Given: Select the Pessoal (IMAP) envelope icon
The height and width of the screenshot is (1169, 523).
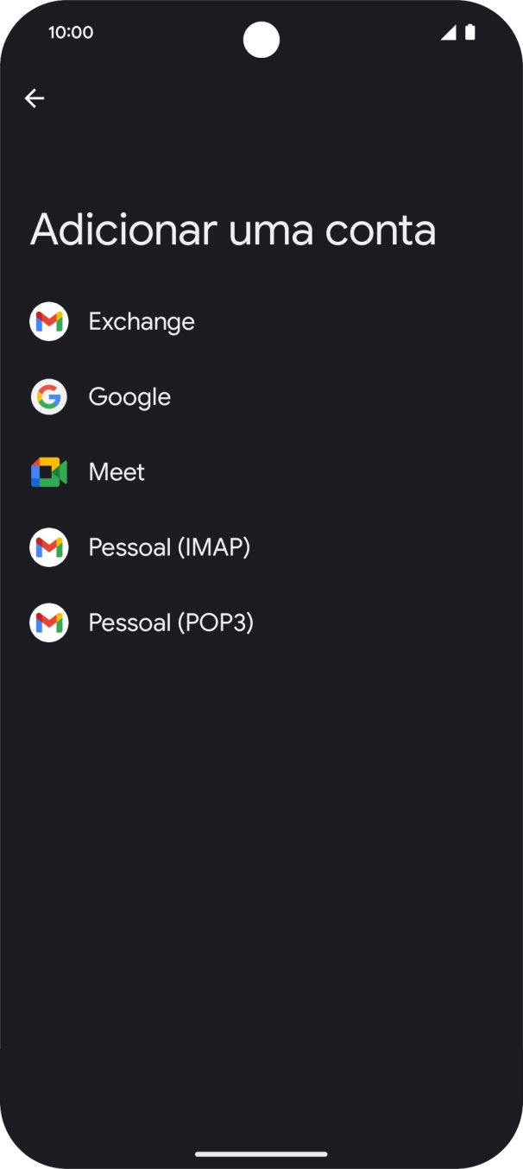Looking at the screenshot, I should pyautogui.click(x=48, y=547).
